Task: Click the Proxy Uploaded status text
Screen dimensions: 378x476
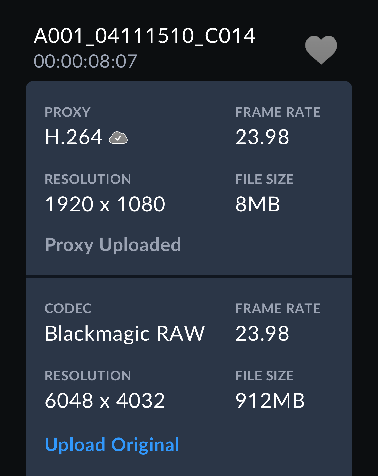Action: 113,244
